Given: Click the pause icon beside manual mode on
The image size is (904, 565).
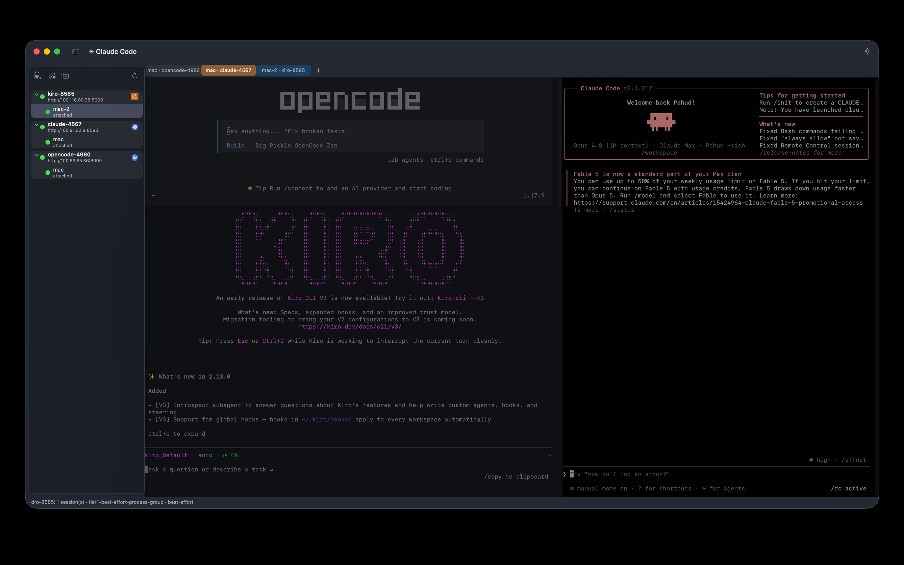Looking at the screenshot, I should (572, 488).
